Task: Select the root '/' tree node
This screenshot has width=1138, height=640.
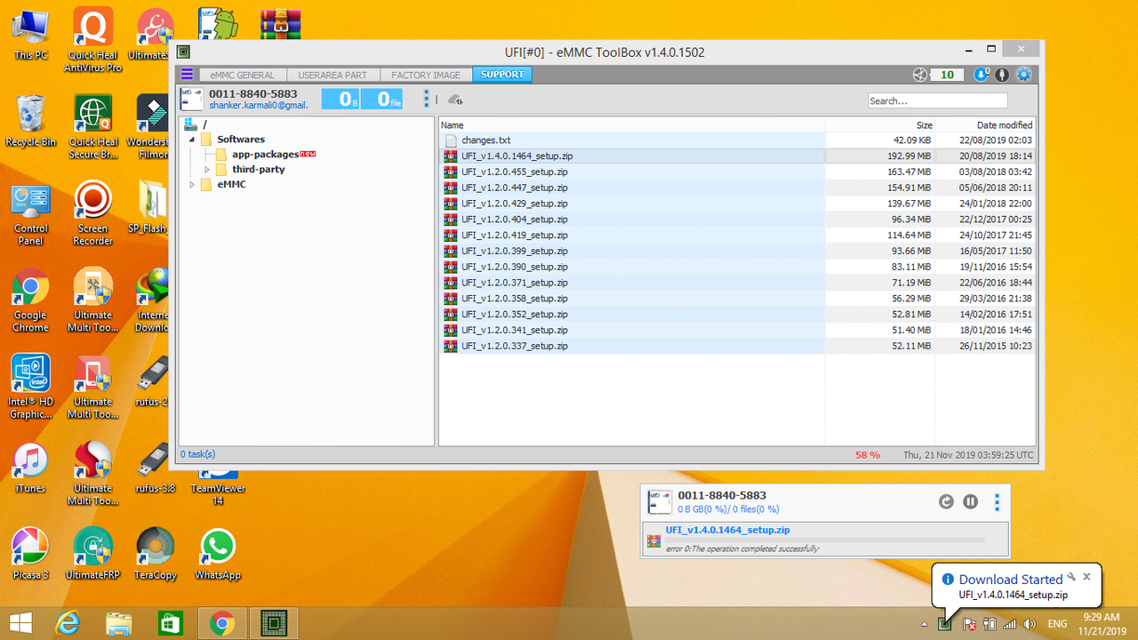Action: click(x=204, y=124)
